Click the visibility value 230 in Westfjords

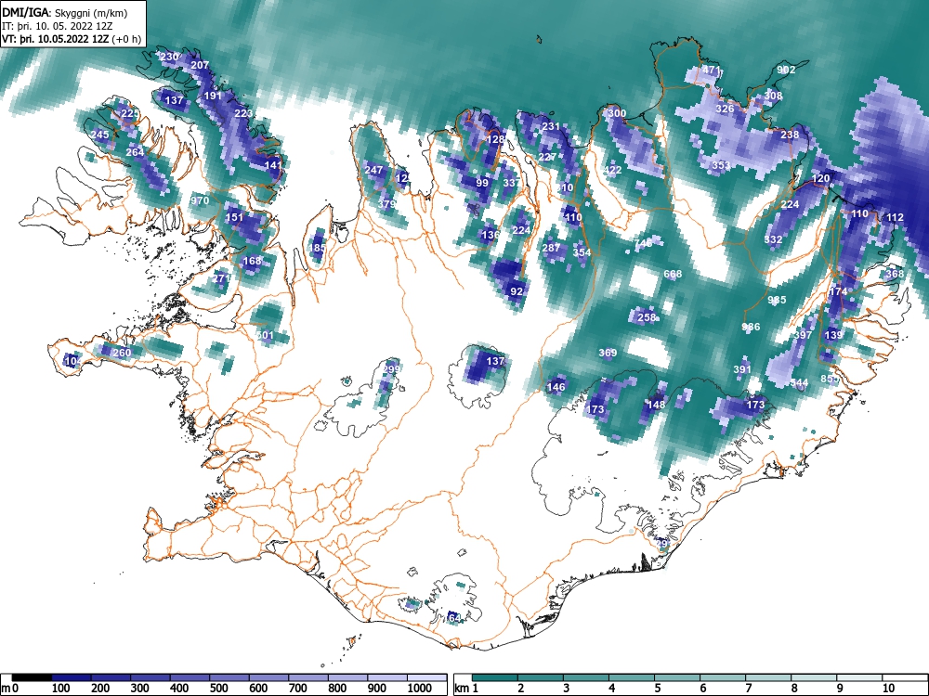169,58
